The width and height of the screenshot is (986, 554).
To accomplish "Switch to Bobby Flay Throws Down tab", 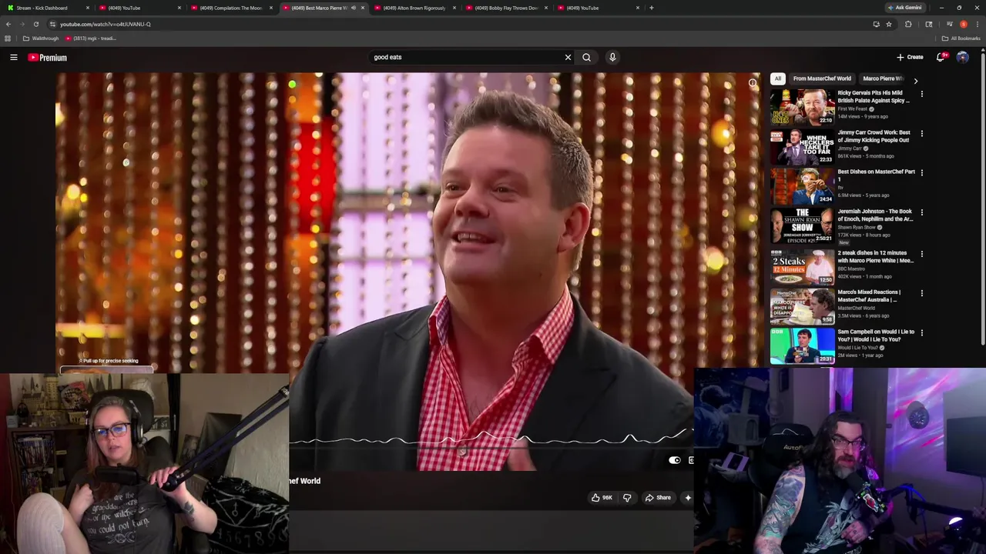I will [x=506, y=8].
